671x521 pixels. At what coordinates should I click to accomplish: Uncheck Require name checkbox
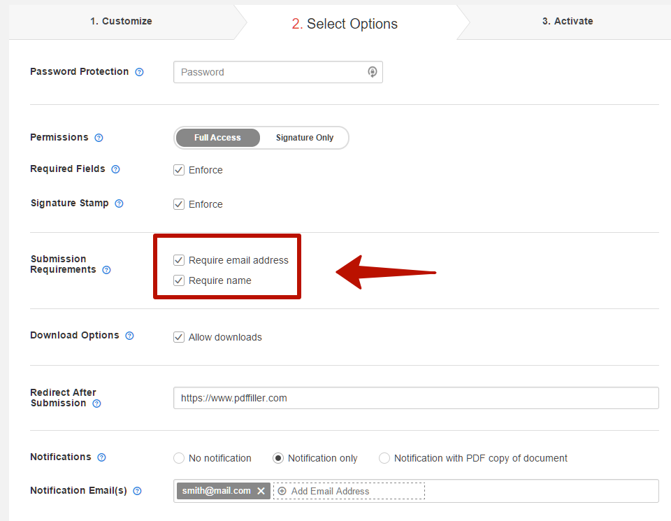[x=179, y=280]
